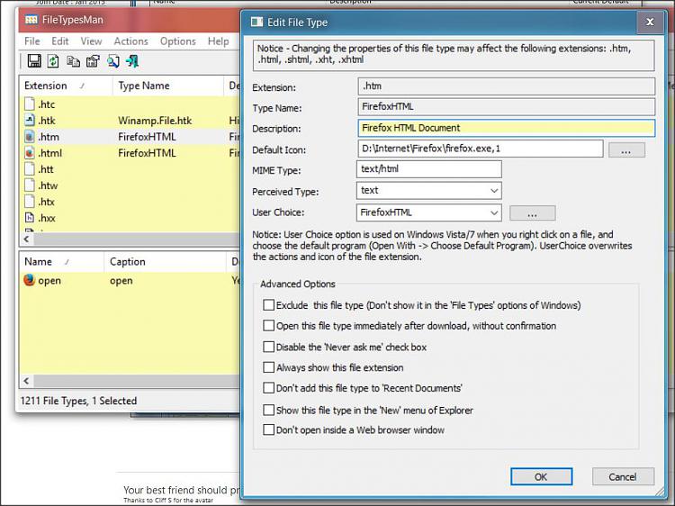Click the .htx blank file icon
675x506 pixels.
click(x=30, y=202)
